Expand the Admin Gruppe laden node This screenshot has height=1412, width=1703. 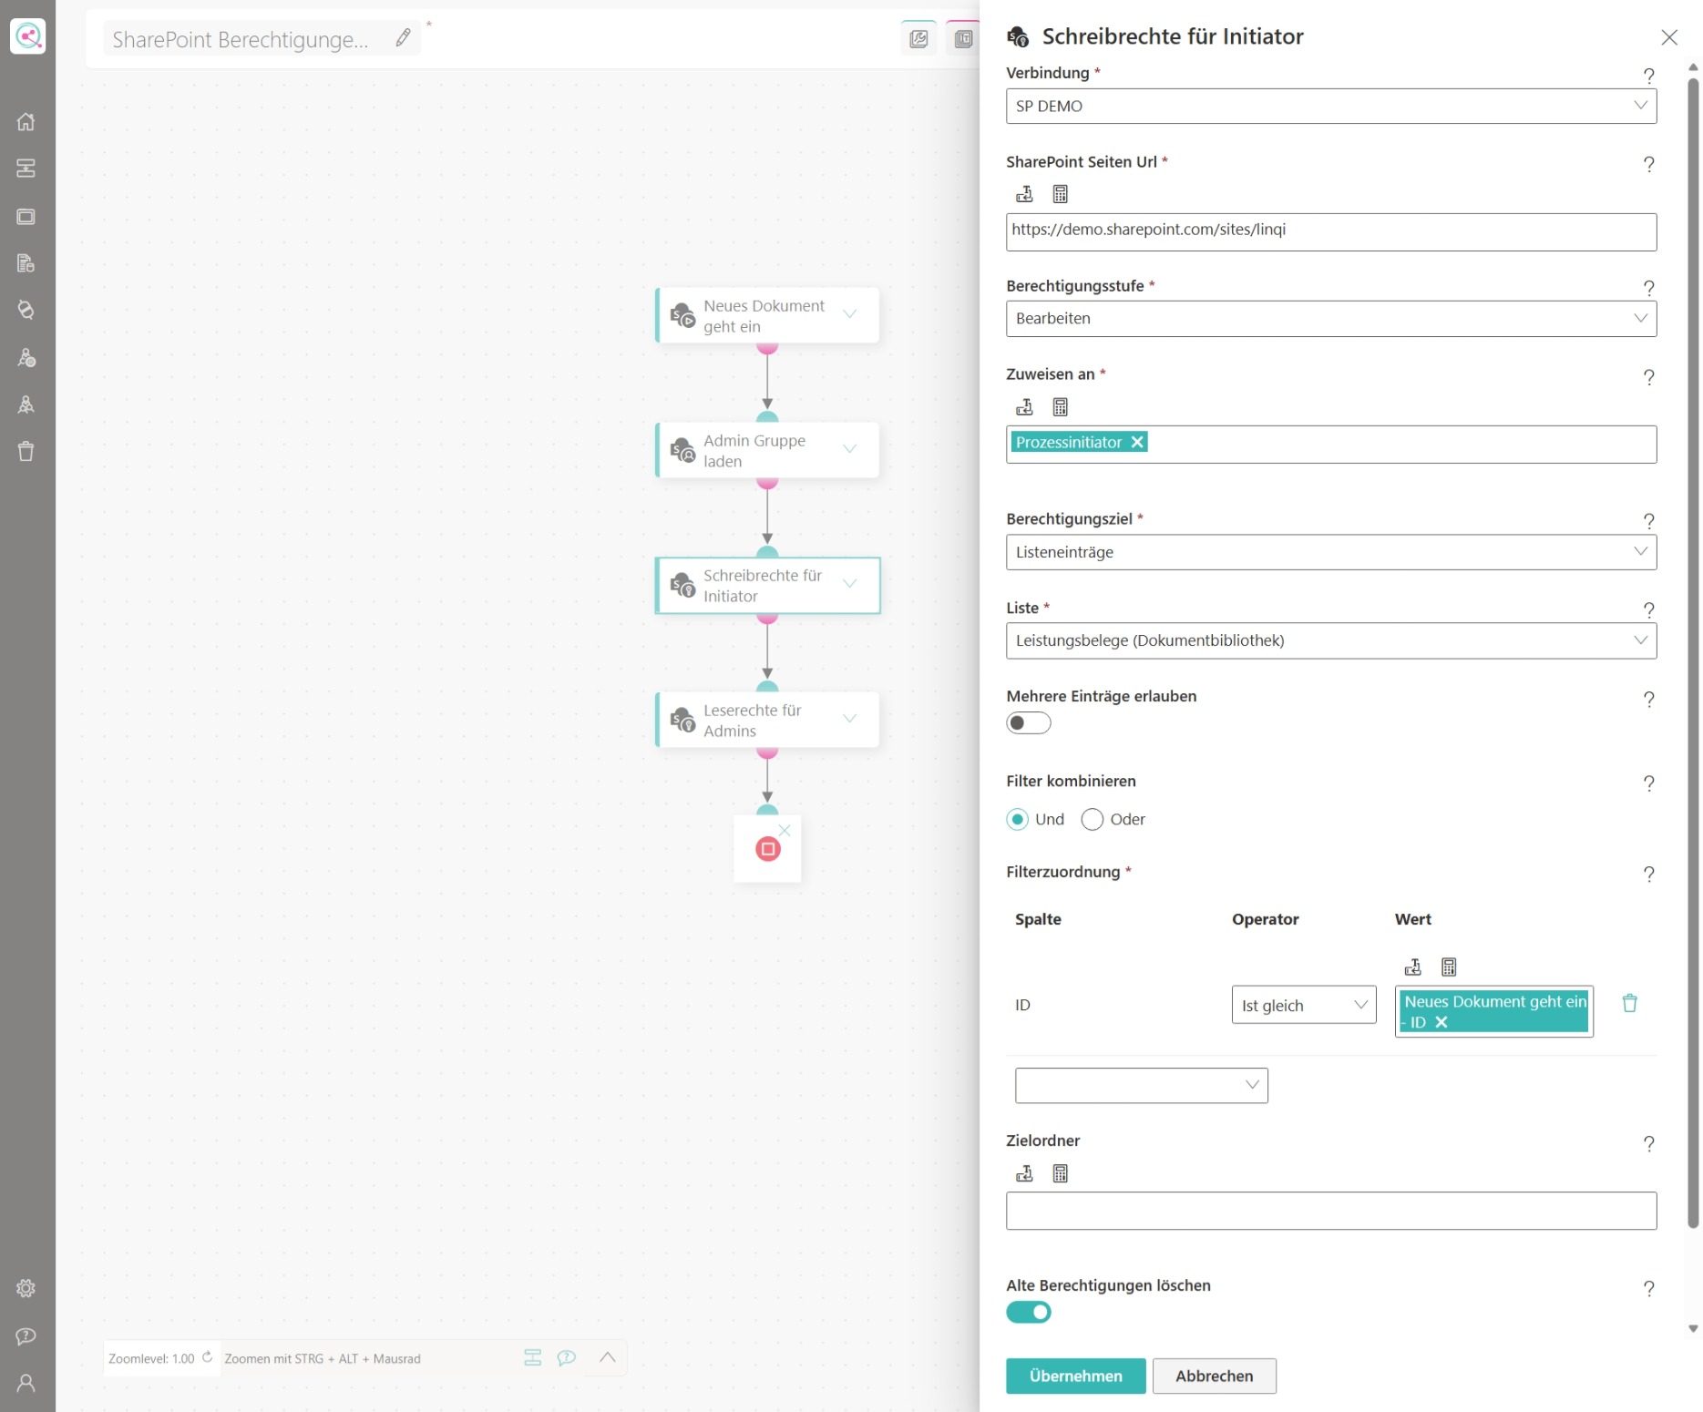pyautogui.click(x=850, y=449)
